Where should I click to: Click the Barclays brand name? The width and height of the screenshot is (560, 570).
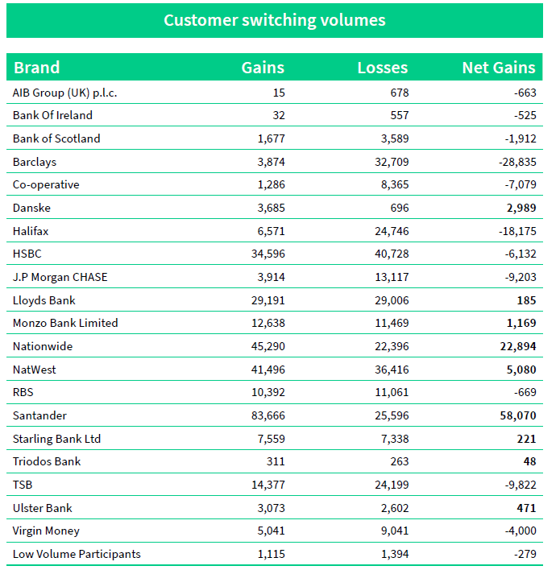(35, 162)
